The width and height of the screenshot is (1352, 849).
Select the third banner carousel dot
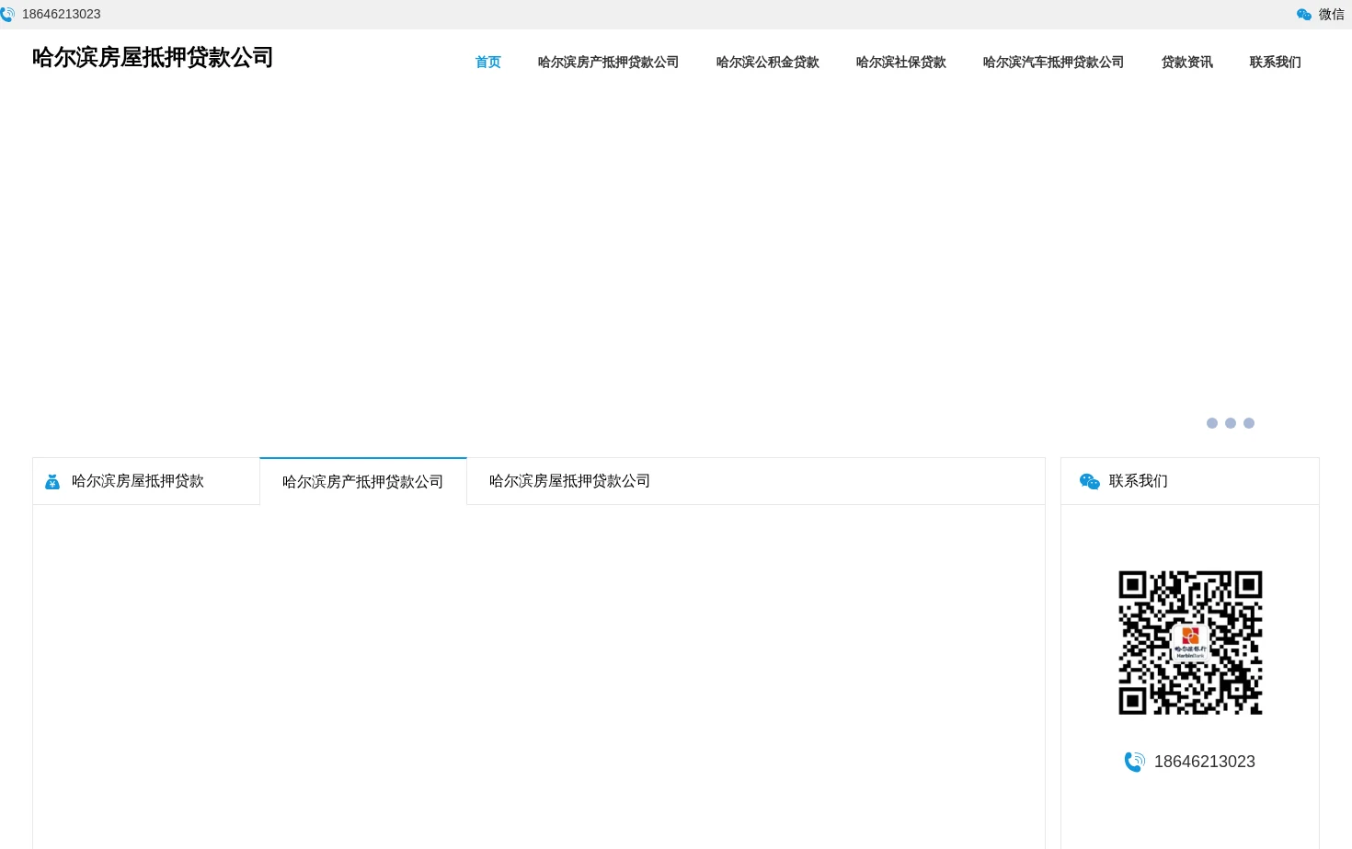coord(1249,423)
